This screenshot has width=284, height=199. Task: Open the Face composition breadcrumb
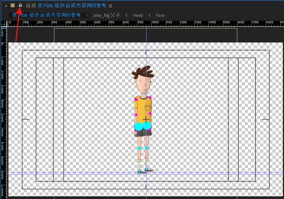(160, 15)
